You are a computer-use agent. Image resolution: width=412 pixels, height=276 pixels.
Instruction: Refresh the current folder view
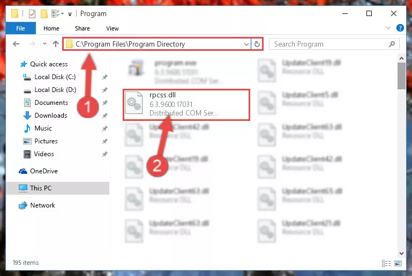point(257,44)
